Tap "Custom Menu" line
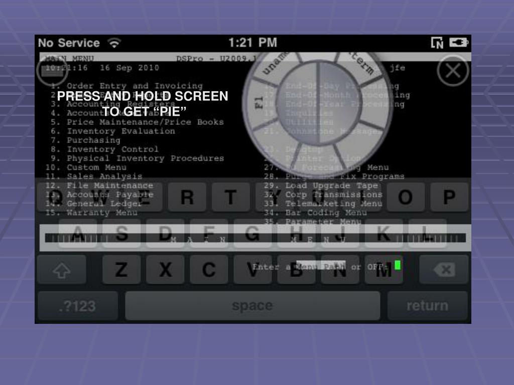This screenshot has width=514, height=385. pyautogui.click(x=86, y=167)
